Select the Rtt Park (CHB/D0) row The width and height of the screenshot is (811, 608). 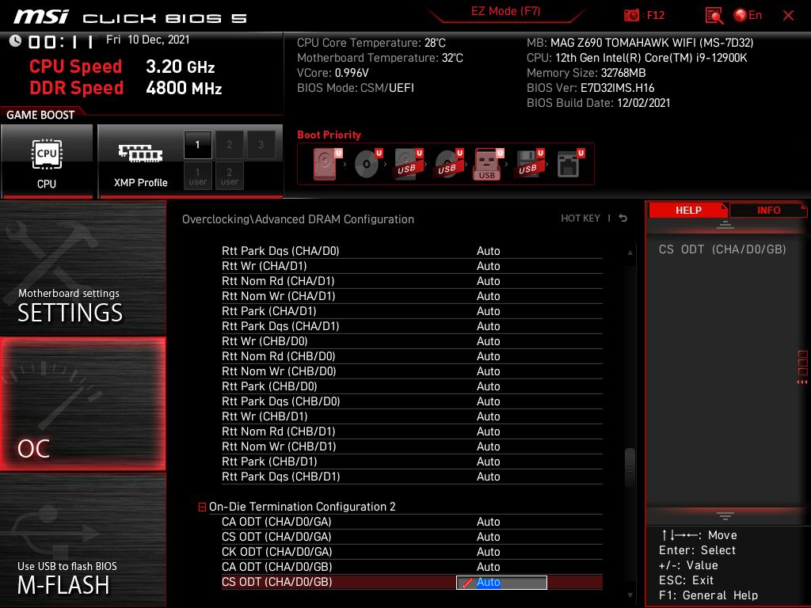click(412, 386)
